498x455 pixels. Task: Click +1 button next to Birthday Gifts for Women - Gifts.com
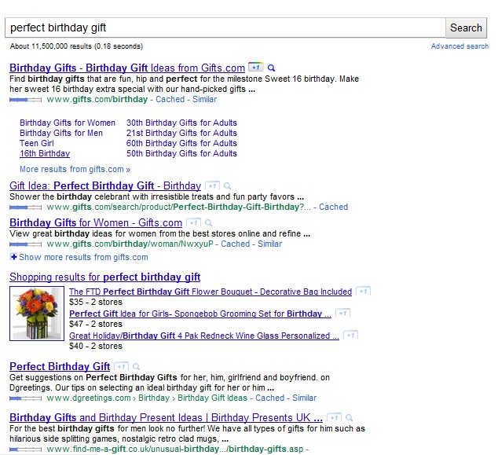(193, 222)
